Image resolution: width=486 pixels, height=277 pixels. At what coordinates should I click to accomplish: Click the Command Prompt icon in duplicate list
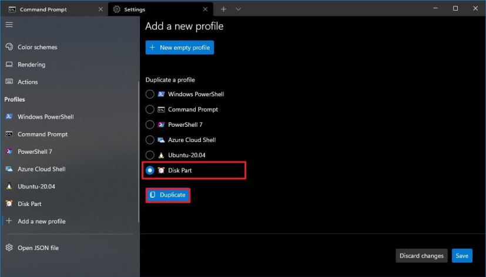pyautogui.click(x=161, y=109)
